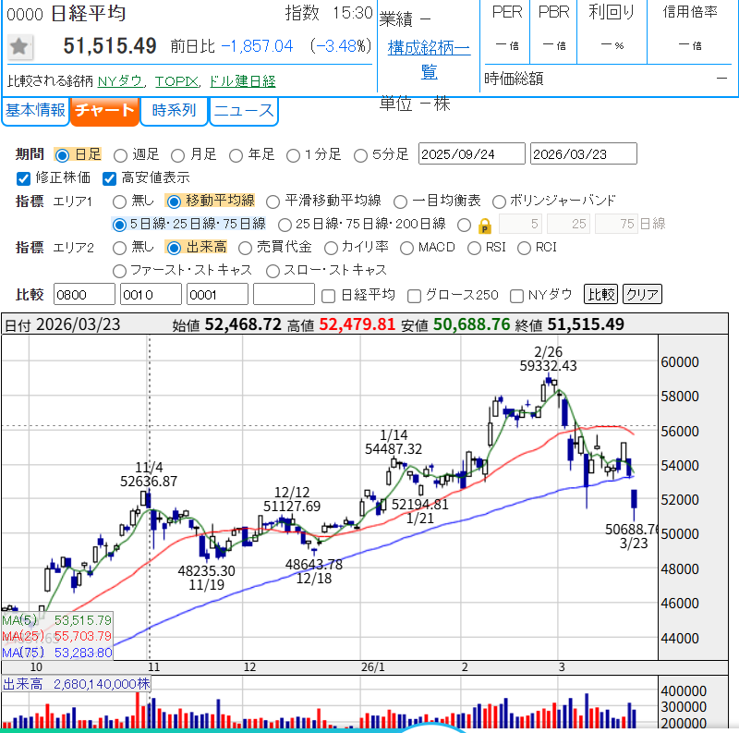Toggle the 高安値表示 checkbox

coord(109,177)
